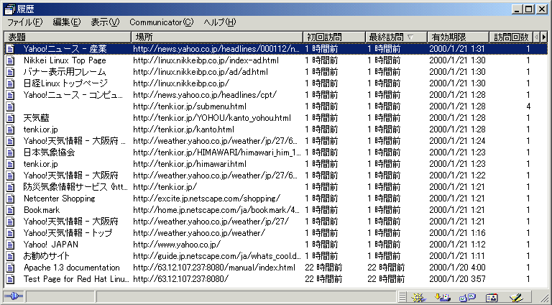Open the Address Book icon
552x305 pixels.
(x=492, y=297)
